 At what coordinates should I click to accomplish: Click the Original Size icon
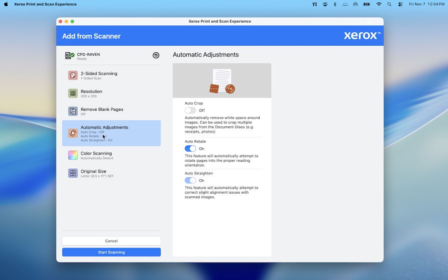[x=73, y=173]
